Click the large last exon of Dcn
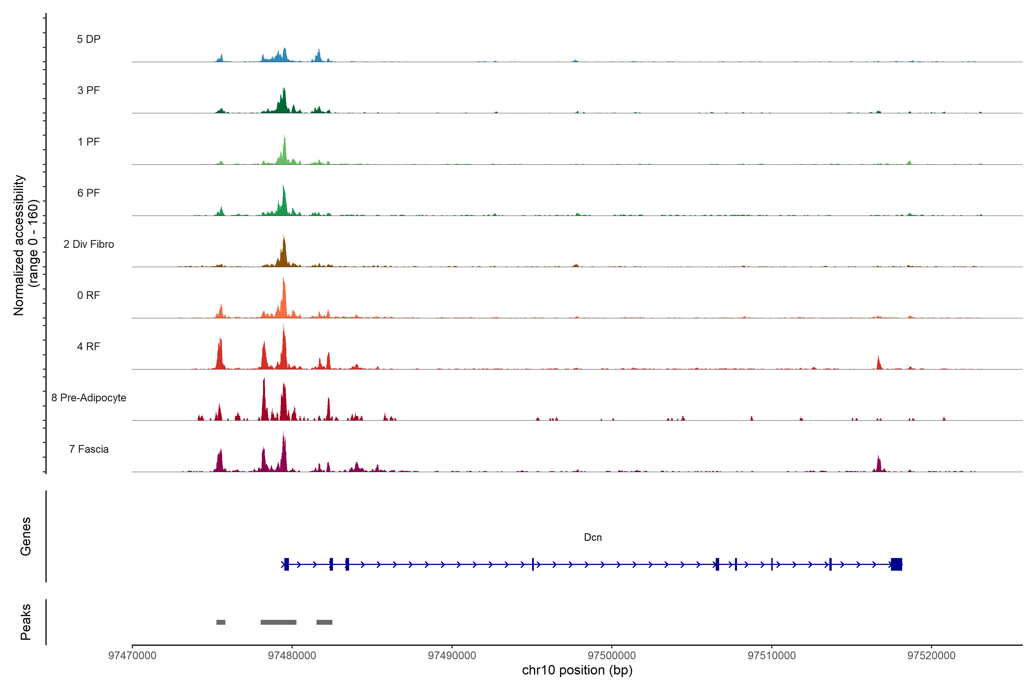 click(x=896, y=564)
